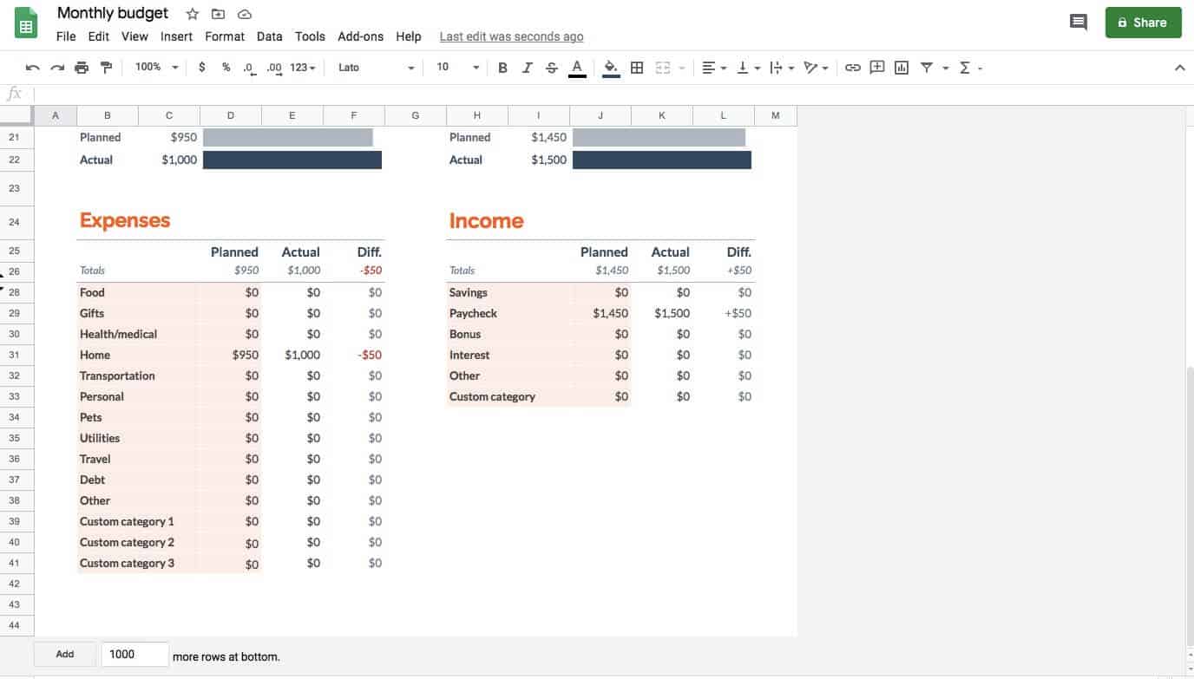Click the insert chart icon

(x=902, y=68)
